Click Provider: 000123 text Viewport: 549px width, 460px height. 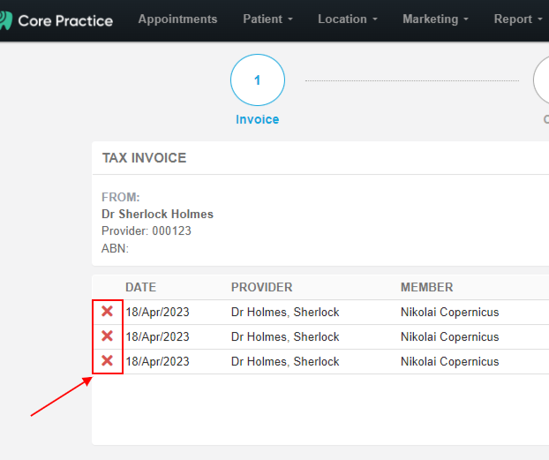coord(147,230)
